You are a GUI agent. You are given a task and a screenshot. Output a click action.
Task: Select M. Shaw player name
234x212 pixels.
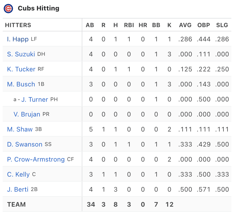click(x=20, y=129)
